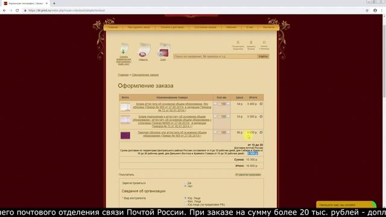386x217 pixels.
Task: Open the menu item between Кабинет and Контакты
Action: pos(249,27)
